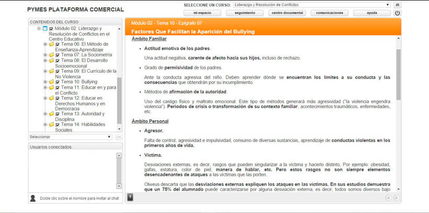Toggle the Tema 10 checkbox

click(x=58, y=82)
